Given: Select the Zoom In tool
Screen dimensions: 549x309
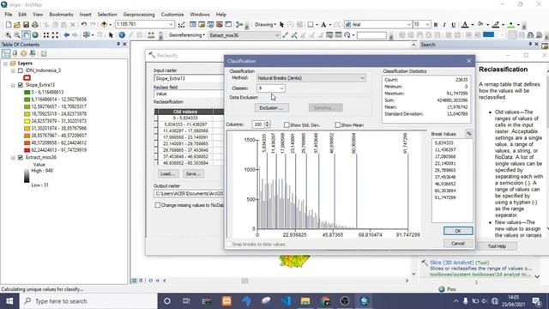Looking at the screenshot, I should (x=8, y=35).
